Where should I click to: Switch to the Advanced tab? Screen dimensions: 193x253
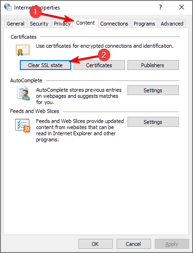(x=172, y=24)
